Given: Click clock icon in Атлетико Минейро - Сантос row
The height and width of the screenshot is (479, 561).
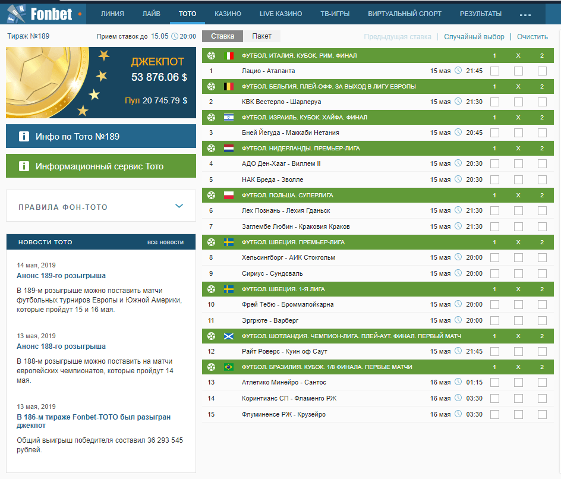Looking at the screenshot, I should pos(458,382).
